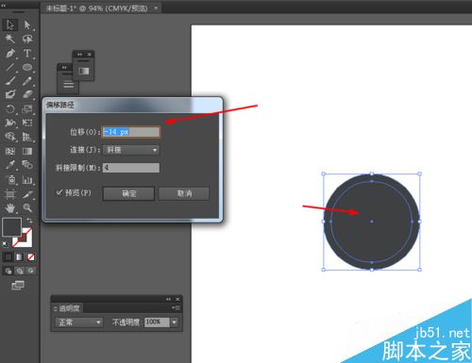The image size is (472, 363).
Task: Select the Eyedropper tool
Action: pyautogui.click(x=10, y=165)
